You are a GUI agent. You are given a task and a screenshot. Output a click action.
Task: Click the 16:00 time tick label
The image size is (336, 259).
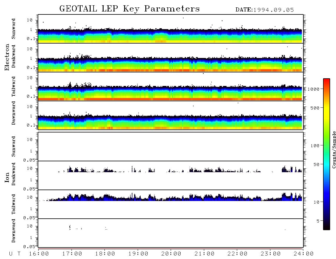point(39,254)
